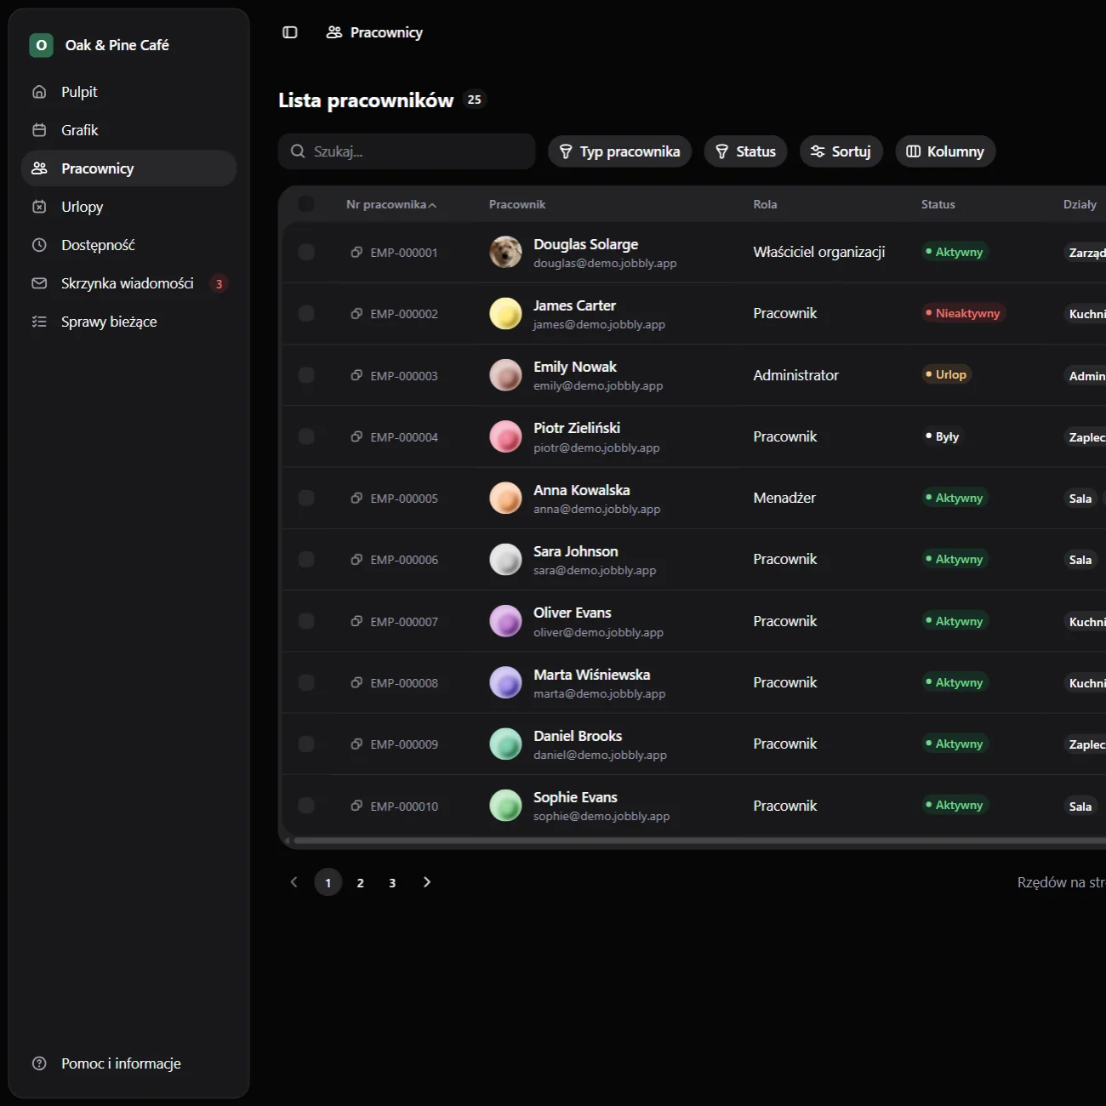Select checkbox for Oliver Evans row

[306, 621]
